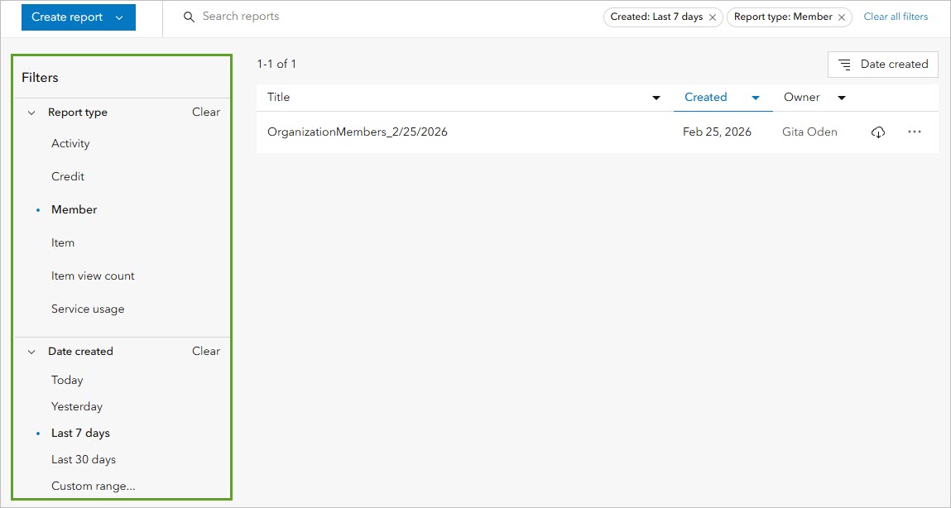
Task: Collapse the Date created filter section
Action: (x=31, y=351)
